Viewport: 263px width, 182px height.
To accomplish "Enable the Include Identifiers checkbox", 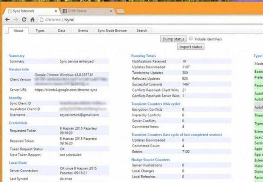I will tap(191, 39).
